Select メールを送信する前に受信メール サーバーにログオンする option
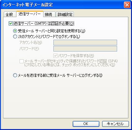This screenshot has width=132, height=130. pyautogui.click(x=15, y=75)
